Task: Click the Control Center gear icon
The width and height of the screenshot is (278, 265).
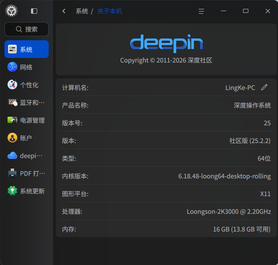Action: coord(12,11)
